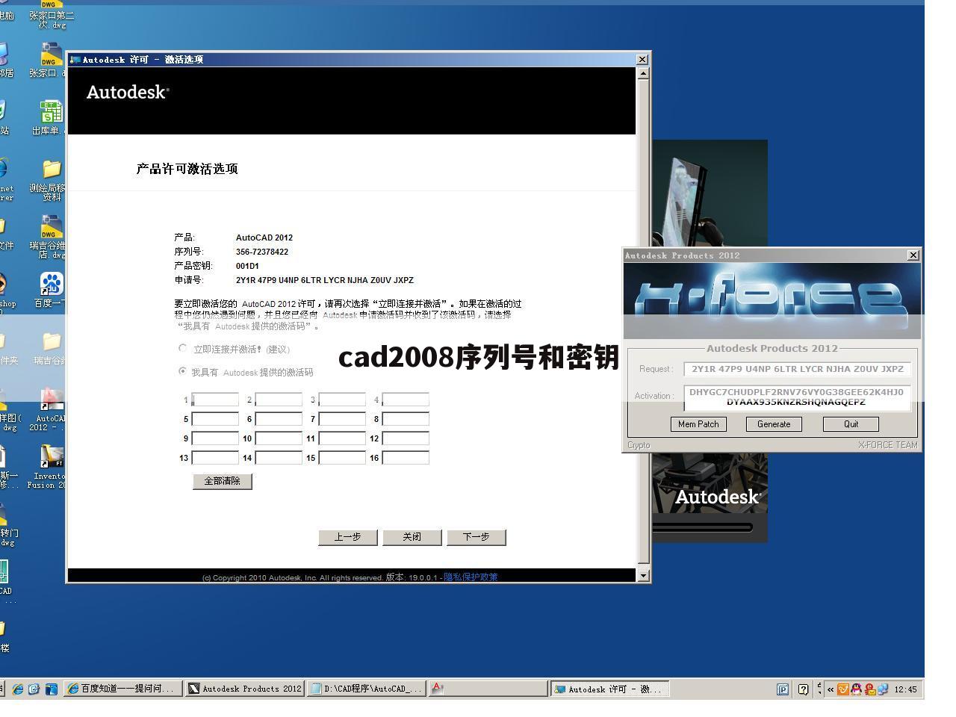
Task: Click activation code field 12
Action: (x=406, y=438)
